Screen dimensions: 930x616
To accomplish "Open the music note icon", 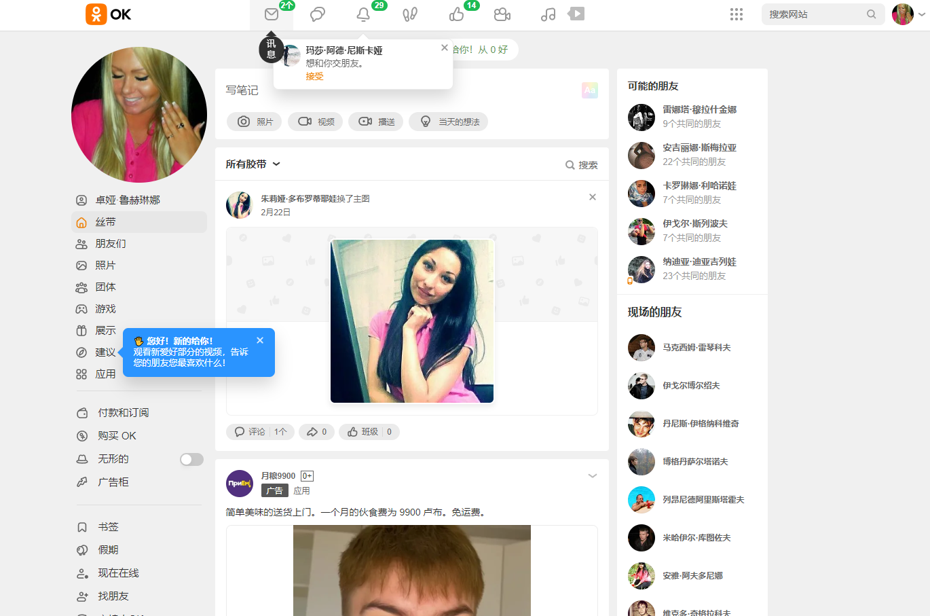I will coord(548,14).
